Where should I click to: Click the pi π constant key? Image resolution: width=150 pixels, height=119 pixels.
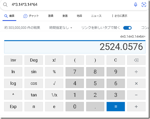[34, 106]
